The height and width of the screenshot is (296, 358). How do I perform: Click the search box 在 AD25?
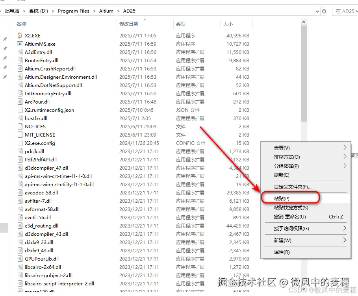[x=345, y=11]
